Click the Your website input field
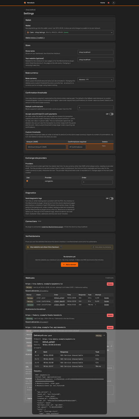This screenshot has height=419, width=139. click(95, 60)
